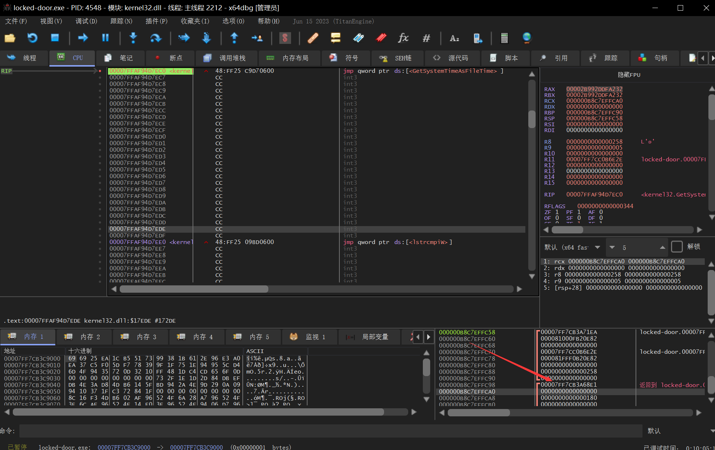Screen dimensions: 715x450
Task: Run the program with the arrow icon
Action: click(x=83, y=38)
